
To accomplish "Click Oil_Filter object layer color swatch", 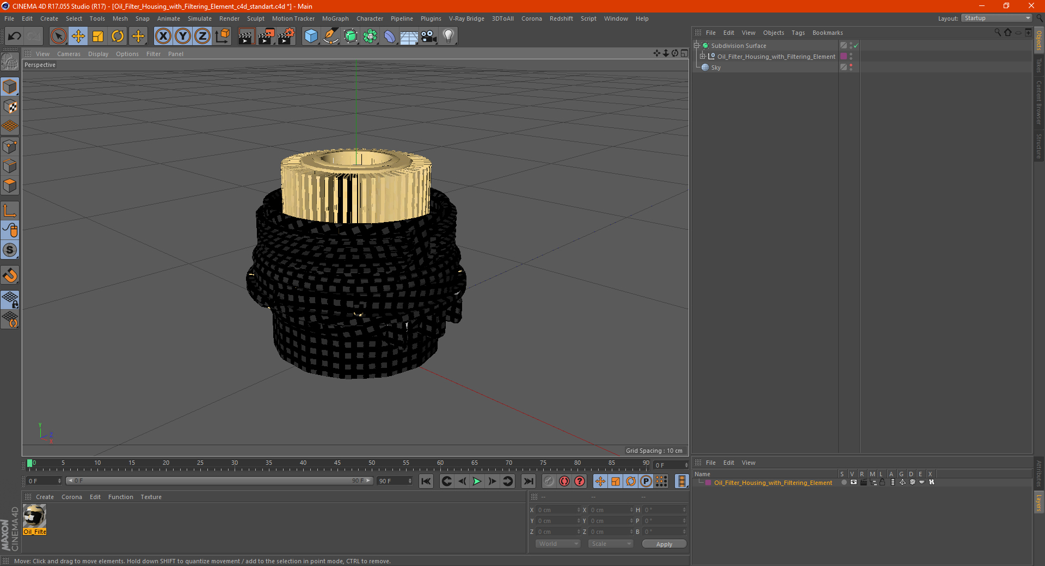I will [844, 57].
